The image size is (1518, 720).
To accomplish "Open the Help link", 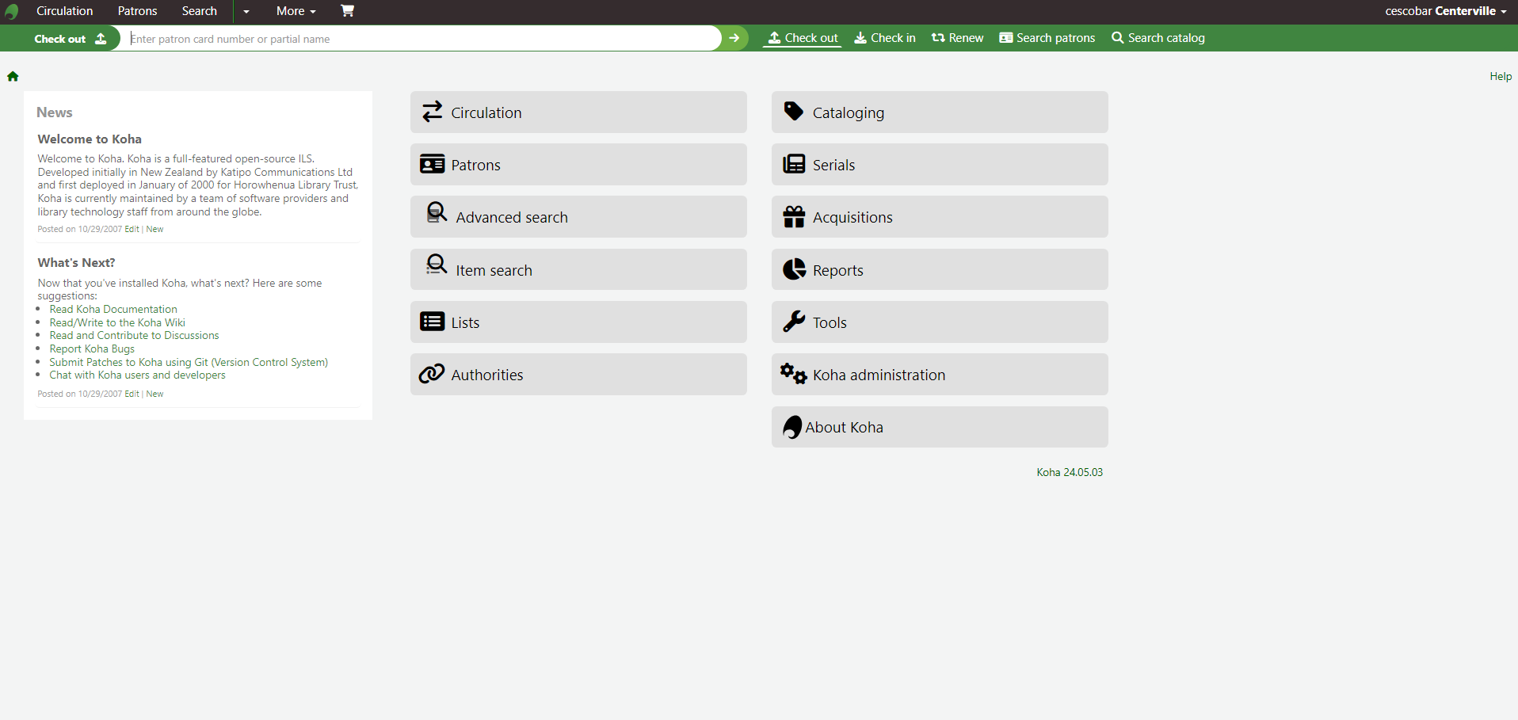I will pyautogui.click(x=1501, y=76).
